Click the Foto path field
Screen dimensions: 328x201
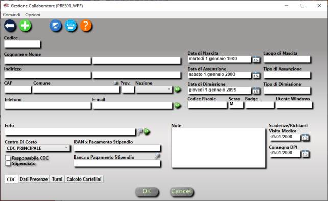pos(70,131)
